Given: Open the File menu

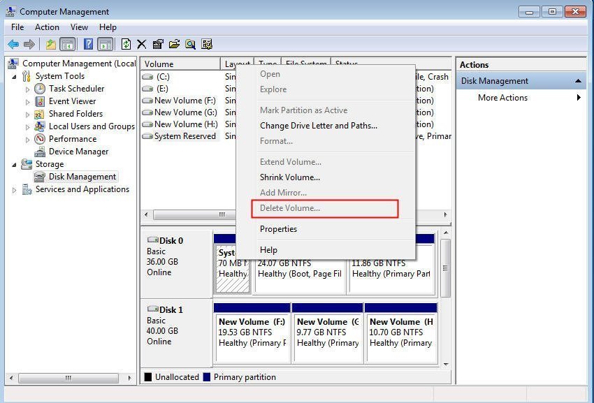Looking at the screenshot, I should (17, 27).
